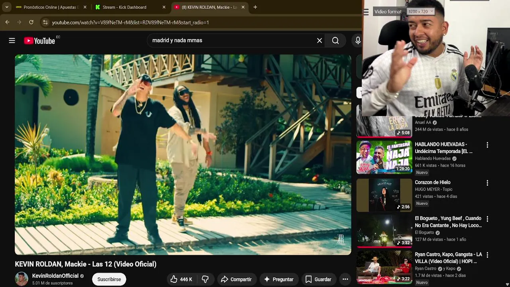View site information icon in address bar

click(45, 22)
